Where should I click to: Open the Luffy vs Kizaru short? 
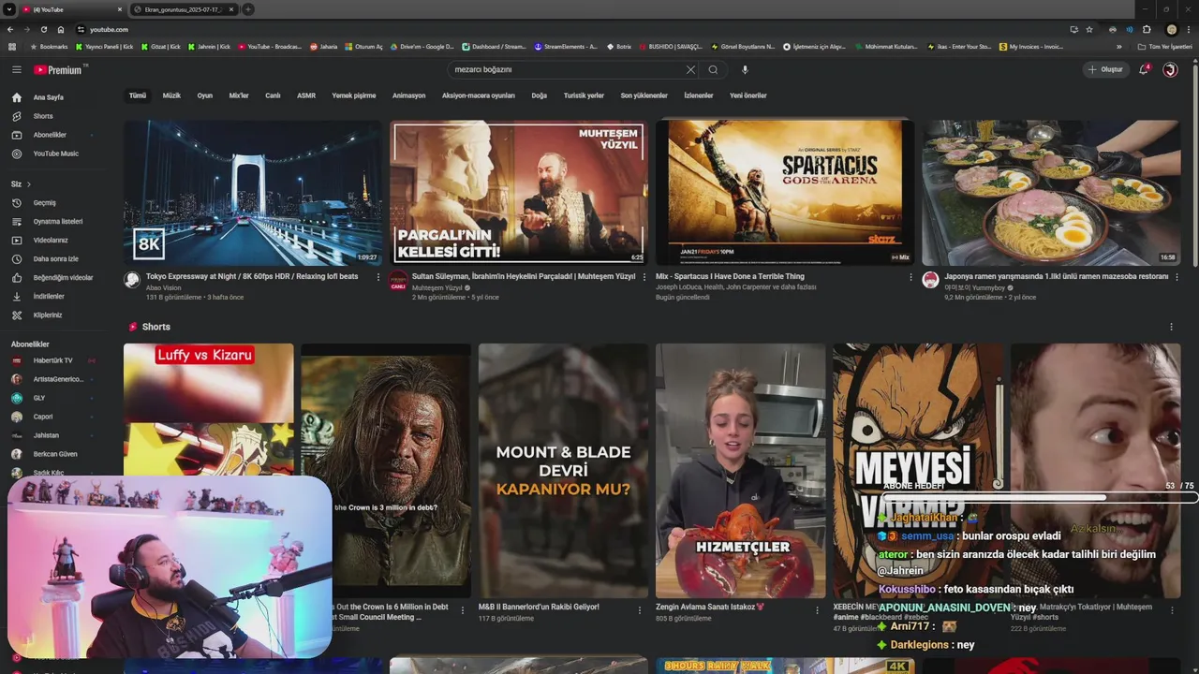pos(208,409)
